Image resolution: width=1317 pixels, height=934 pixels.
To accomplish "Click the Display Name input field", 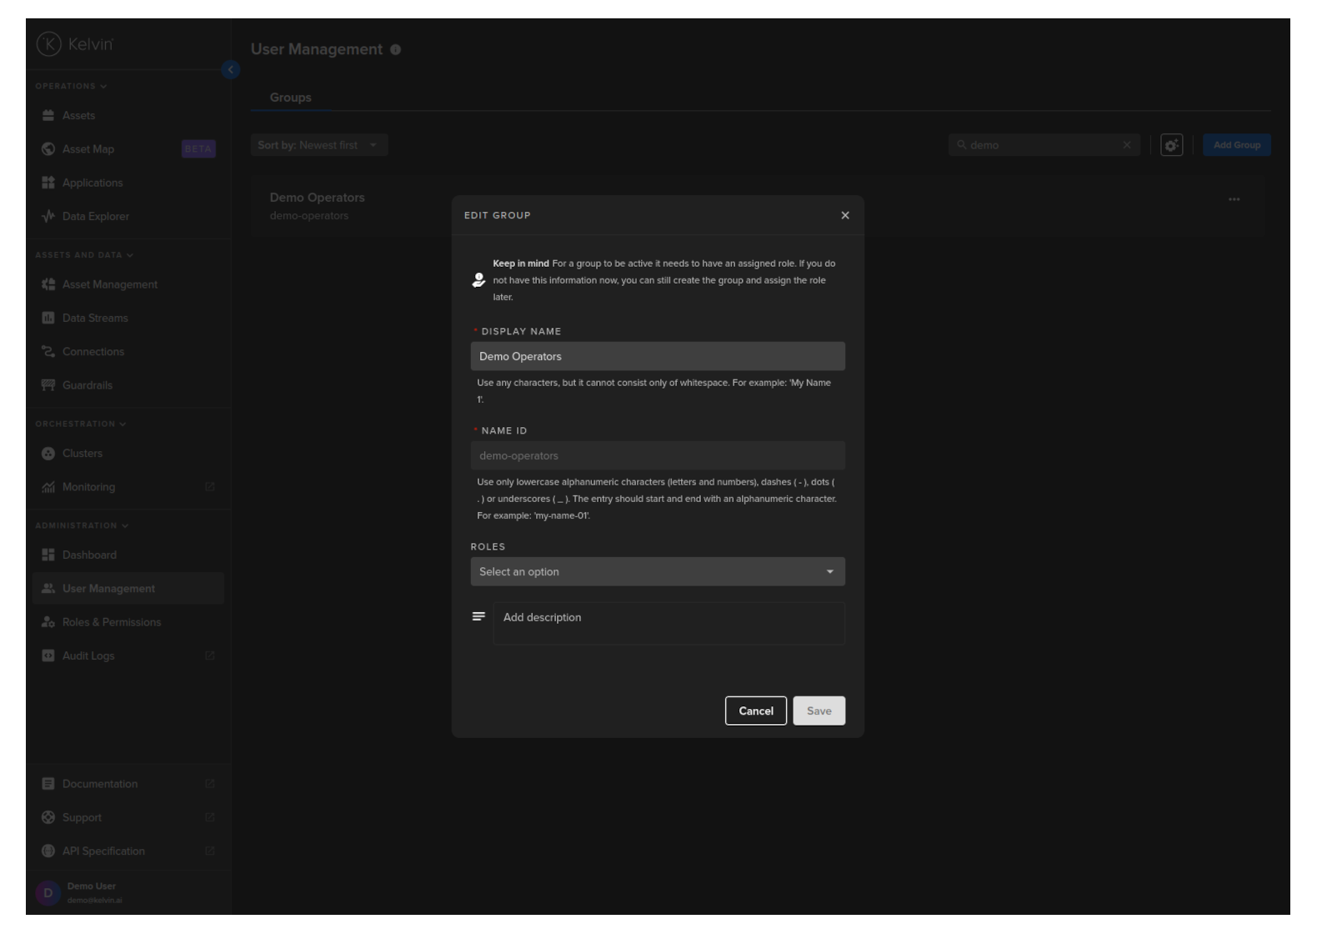I will pyautogui.click(x=657, y=356).
